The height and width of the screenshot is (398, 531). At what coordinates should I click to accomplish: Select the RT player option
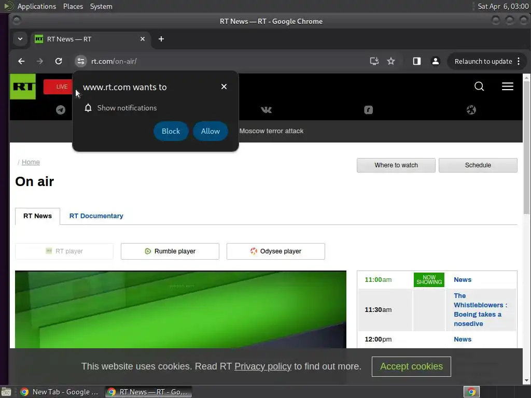64,251
